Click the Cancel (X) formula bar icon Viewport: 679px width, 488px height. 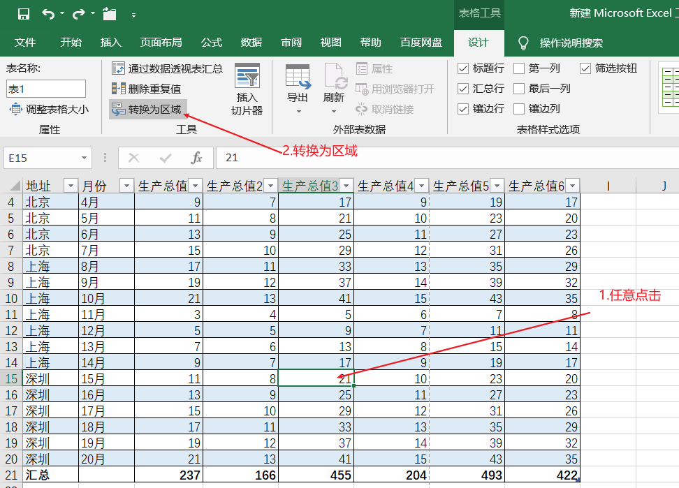click(134, 158)
